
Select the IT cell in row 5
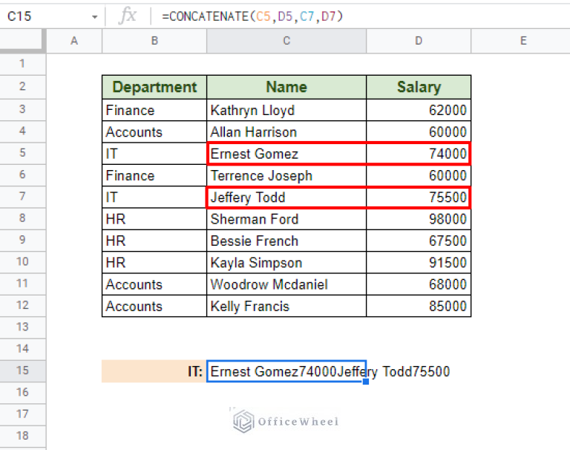click(154, 154)
